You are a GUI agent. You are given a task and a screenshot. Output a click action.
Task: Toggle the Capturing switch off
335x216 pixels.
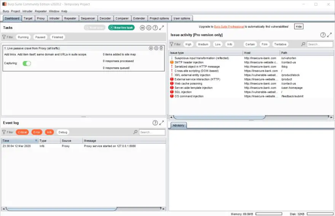tap(27, 63)
